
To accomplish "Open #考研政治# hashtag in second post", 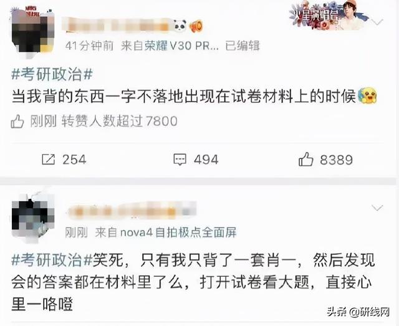I will click(52, 261).
